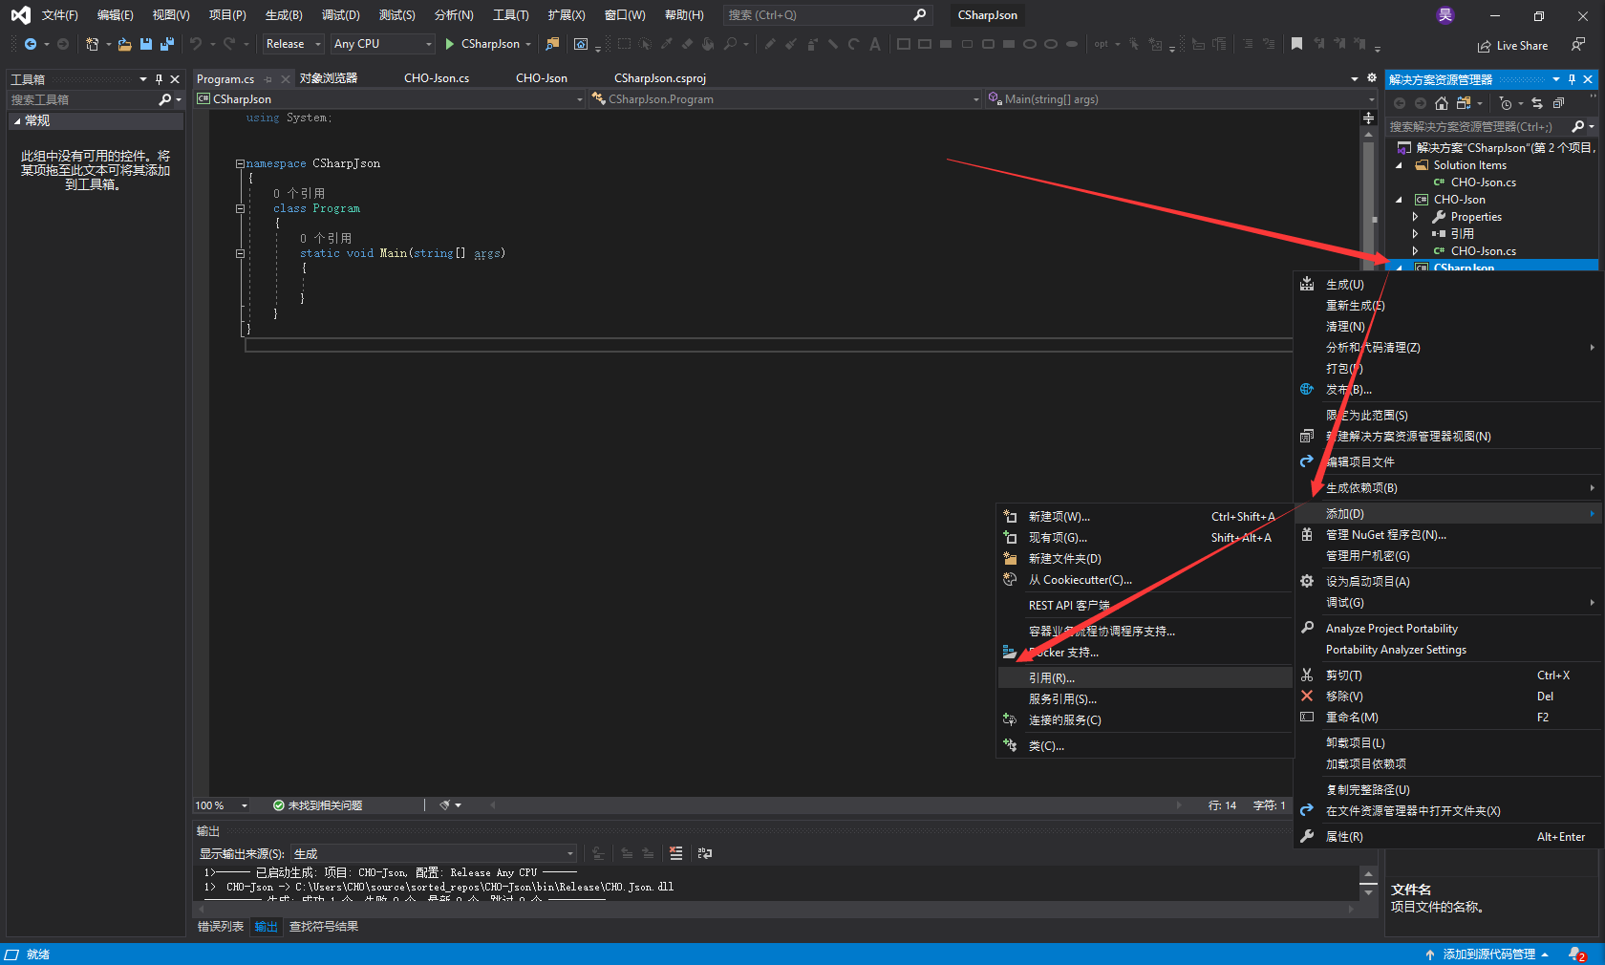This screenshot has height=965, width=1605.
Task: Click the new project toolbar icon
Action: [93, 44]
